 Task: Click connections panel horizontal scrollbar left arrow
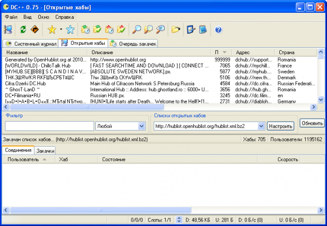pos(6,210)
